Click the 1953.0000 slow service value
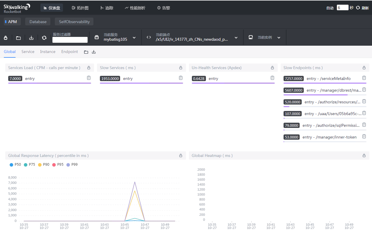 coord(110,78)
